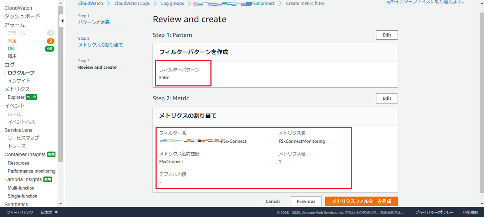Cancel the metric filter creation
This screenshot has width=484, height=217.
[x=273, y=201]
